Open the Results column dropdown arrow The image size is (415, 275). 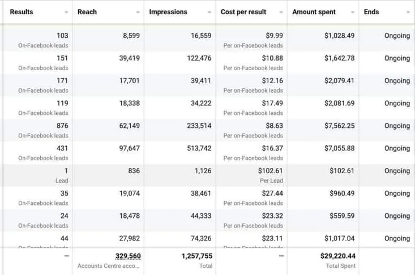(x=66, y=12)
